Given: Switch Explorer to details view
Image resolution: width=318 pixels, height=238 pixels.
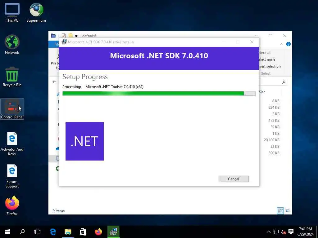Looking at the screenshot, I should tap(280, 211).
